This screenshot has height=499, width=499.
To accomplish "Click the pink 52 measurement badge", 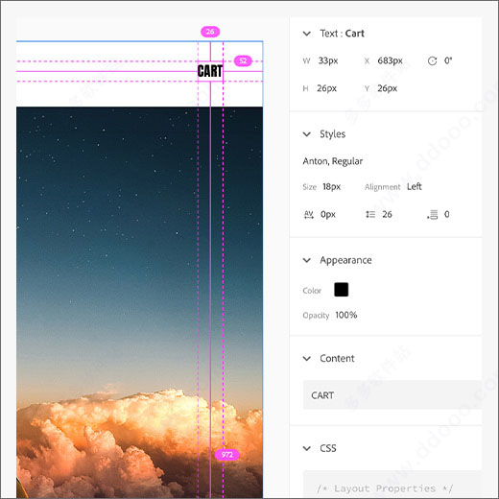I will [x=243, y=60].
